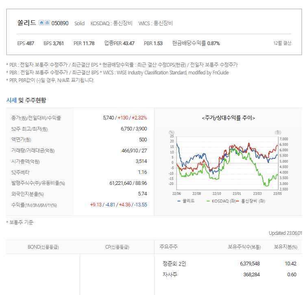Click the 거래량/거래대금 value 466,910 / 27
Screen dimensions: 305x295
coord(134,151)
